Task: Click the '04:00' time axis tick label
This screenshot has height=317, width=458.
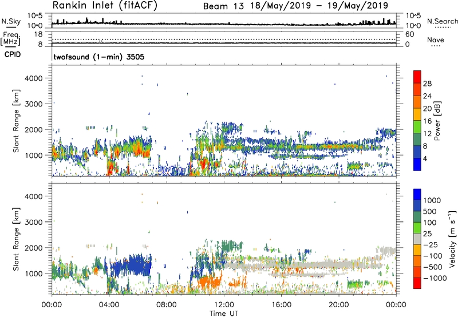Action: (109, 305)
